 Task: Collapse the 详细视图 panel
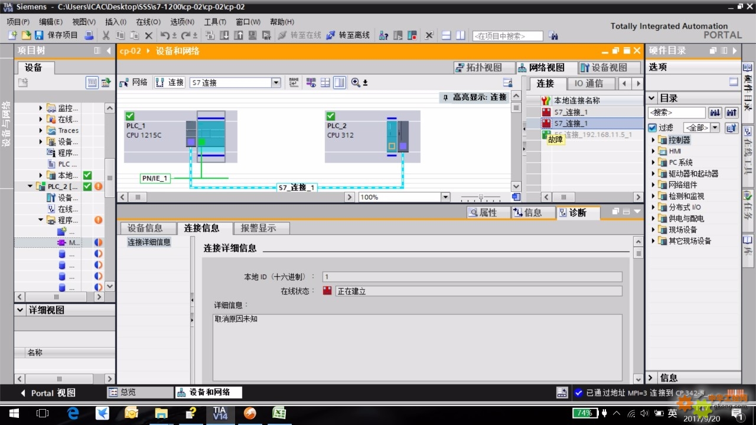tap(21, 310)
